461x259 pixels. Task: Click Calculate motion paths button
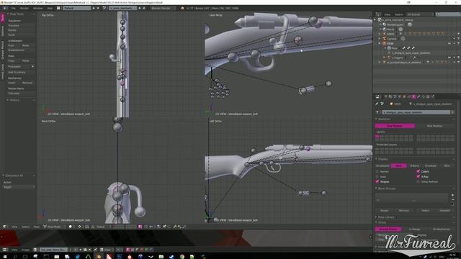[x=20, y=94]
